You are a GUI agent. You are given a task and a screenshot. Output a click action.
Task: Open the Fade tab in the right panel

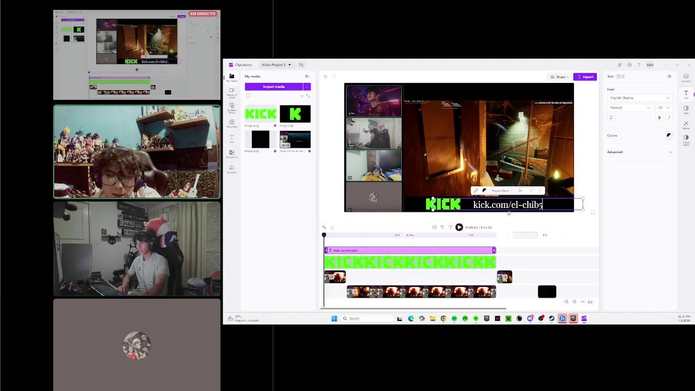point(686,110)
